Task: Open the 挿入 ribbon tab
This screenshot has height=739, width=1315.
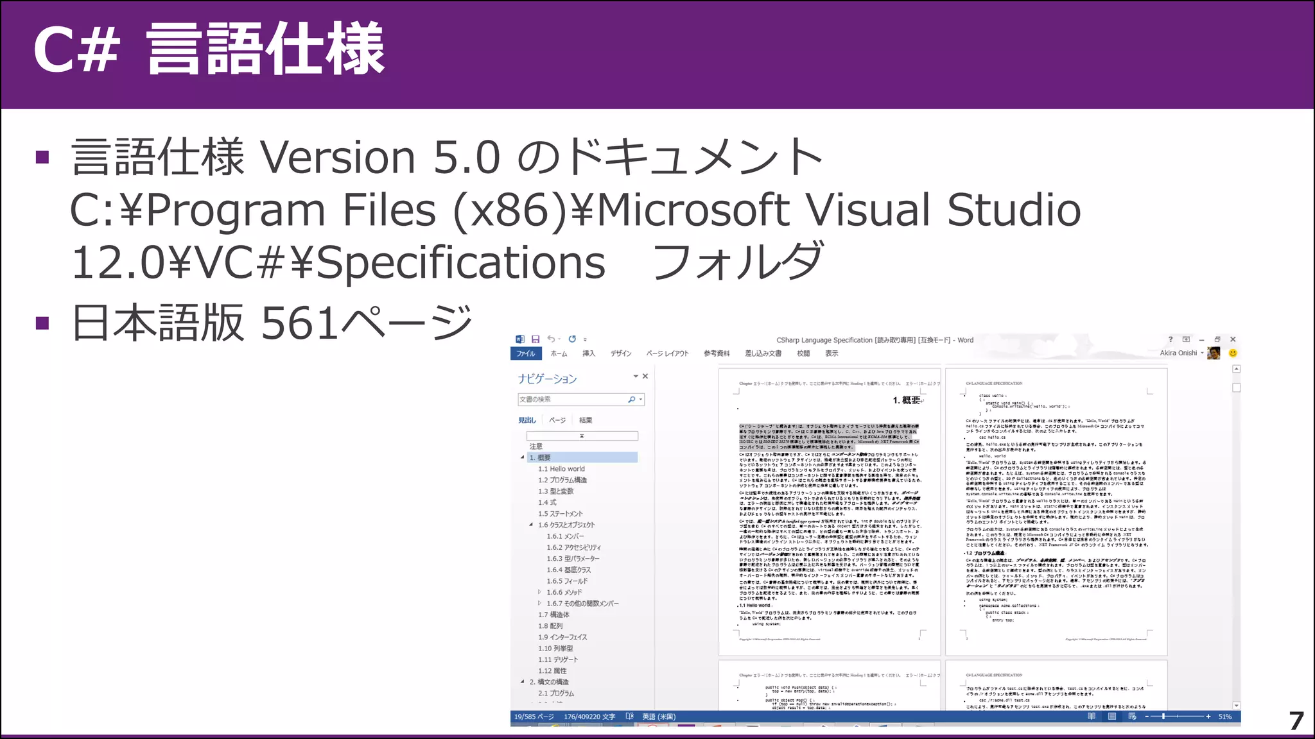Action: [588, 353]
